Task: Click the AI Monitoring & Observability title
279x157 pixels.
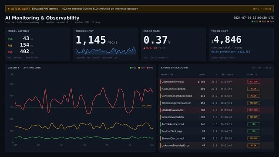Action: point(42,18)
